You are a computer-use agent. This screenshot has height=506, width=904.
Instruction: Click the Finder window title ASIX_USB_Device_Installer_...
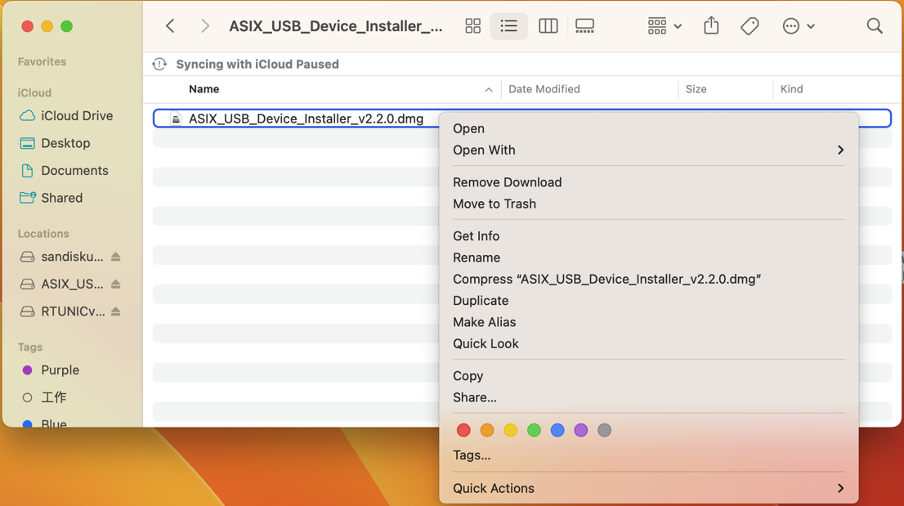336,26
